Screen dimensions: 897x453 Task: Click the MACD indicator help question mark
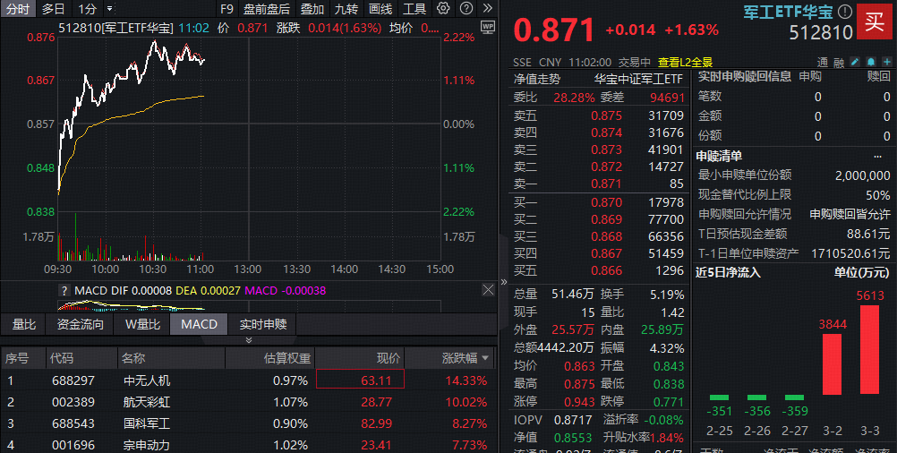(64, 290)
